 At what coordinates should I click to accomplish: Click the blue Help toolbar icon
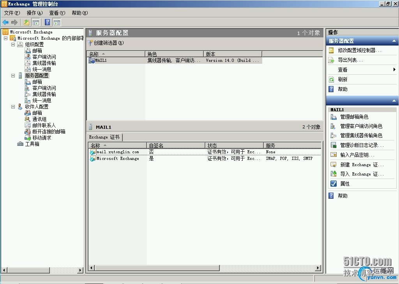coord(47,22)
